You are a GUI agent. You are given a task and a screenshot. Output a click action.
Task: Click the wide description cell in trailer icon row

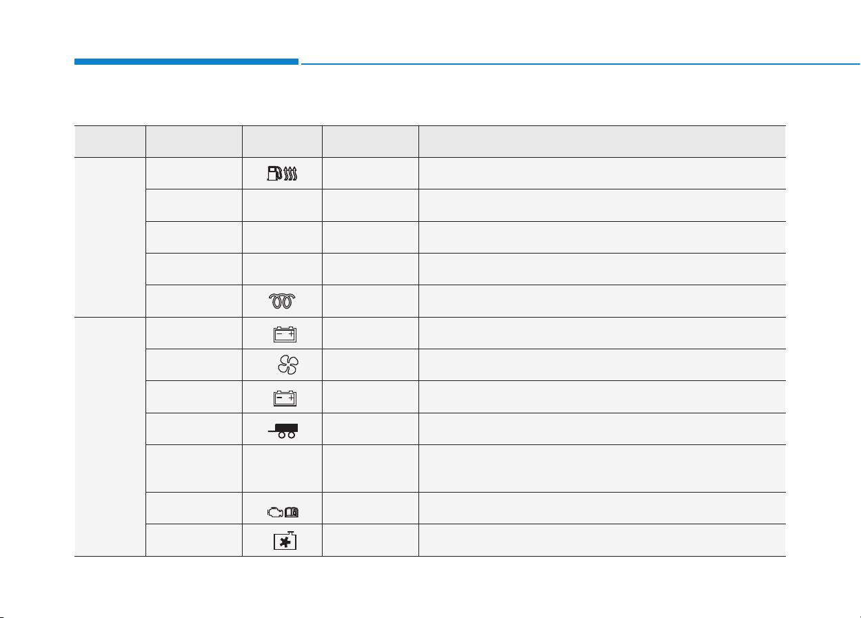(602, 429)
